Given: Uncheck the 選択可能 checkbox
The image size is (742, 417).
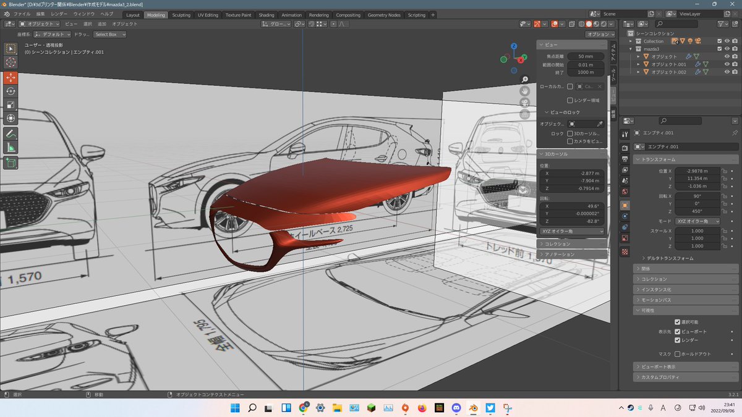Looking at the screenshot, I should click(x=678, y=322).
